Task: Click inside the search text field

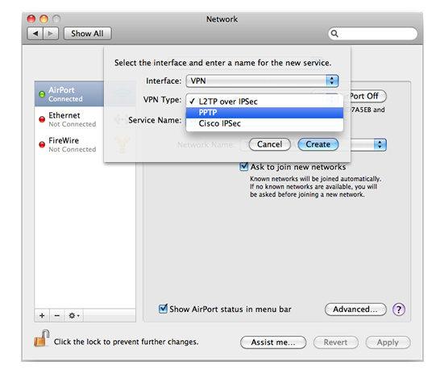Action: pos(377,34)
